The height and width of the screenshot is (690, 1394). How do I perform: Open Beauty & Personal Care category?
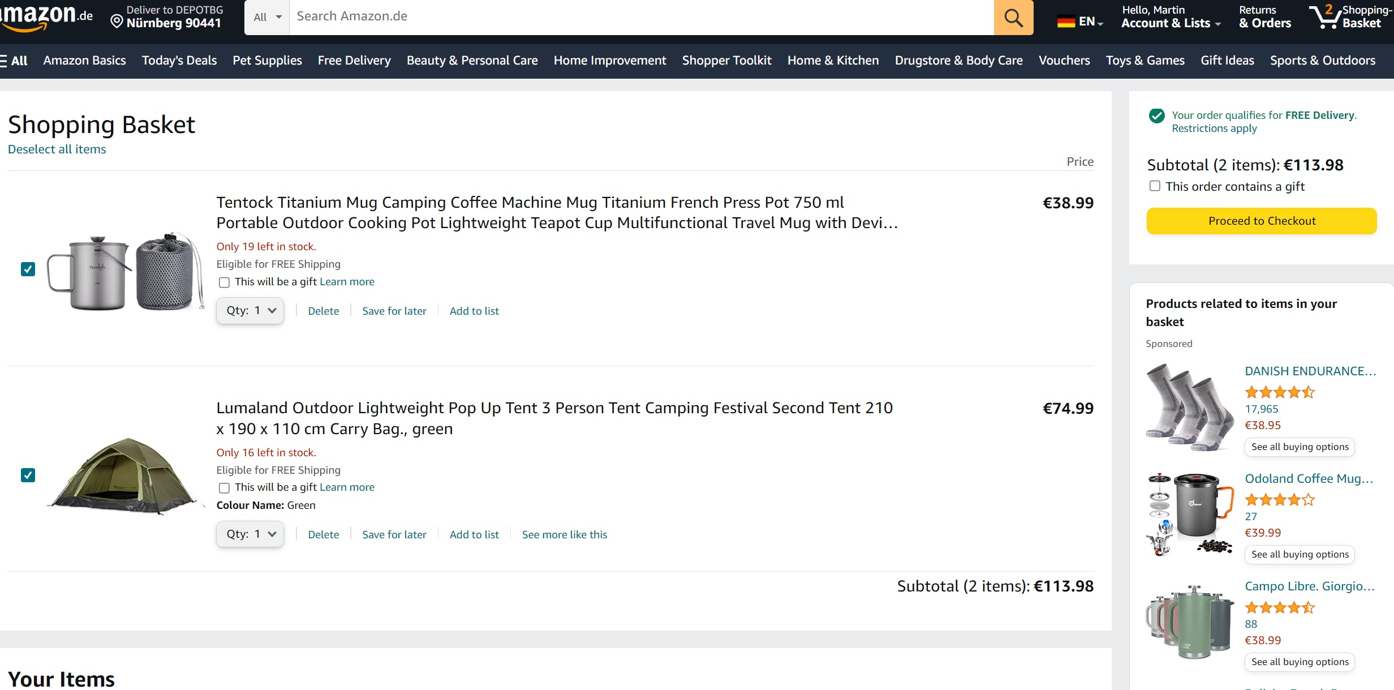pyautogui.click(x=472, y=61)
